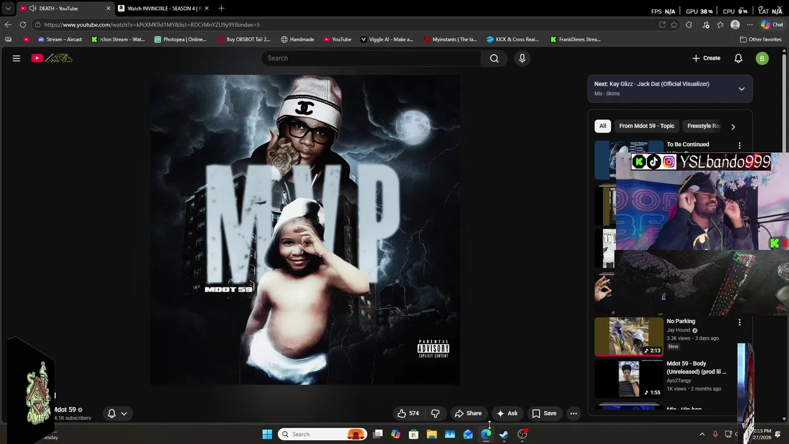
Task: Add this page to favorites star
Action: pos(674,25)
